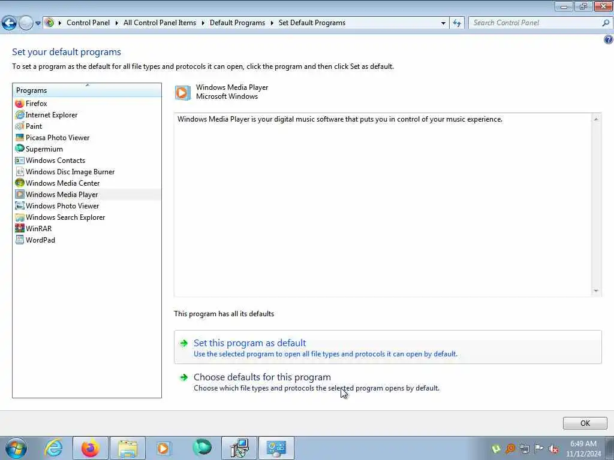Open the Default Programs taskbar window button
This screenshot has height=460, width=614.
(276, 448)
